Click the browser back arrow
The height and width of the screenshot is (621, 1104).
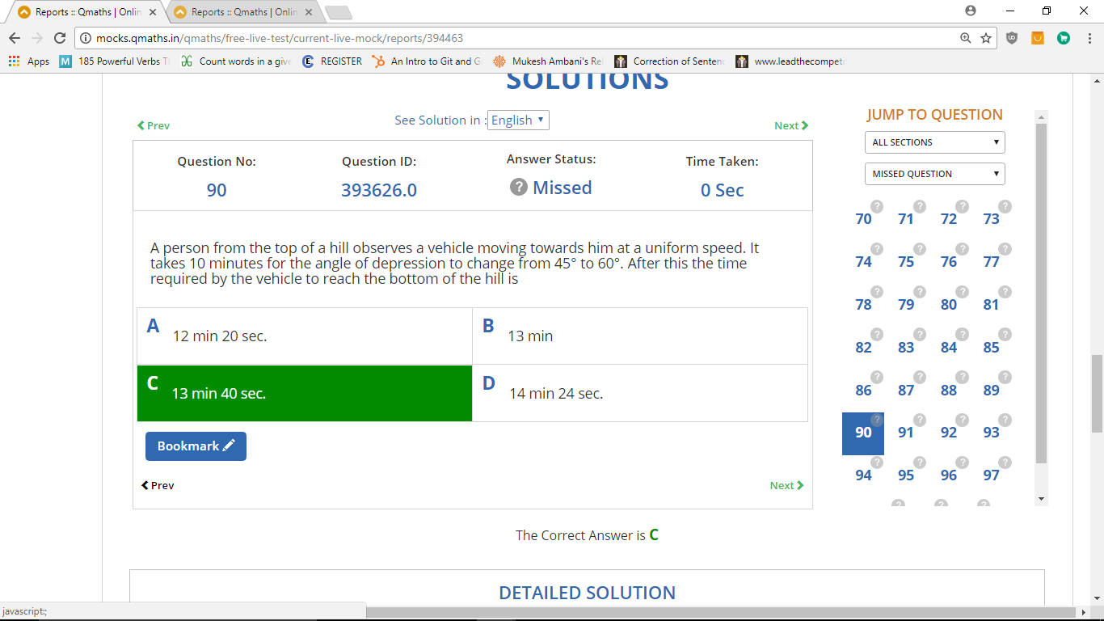15,38
